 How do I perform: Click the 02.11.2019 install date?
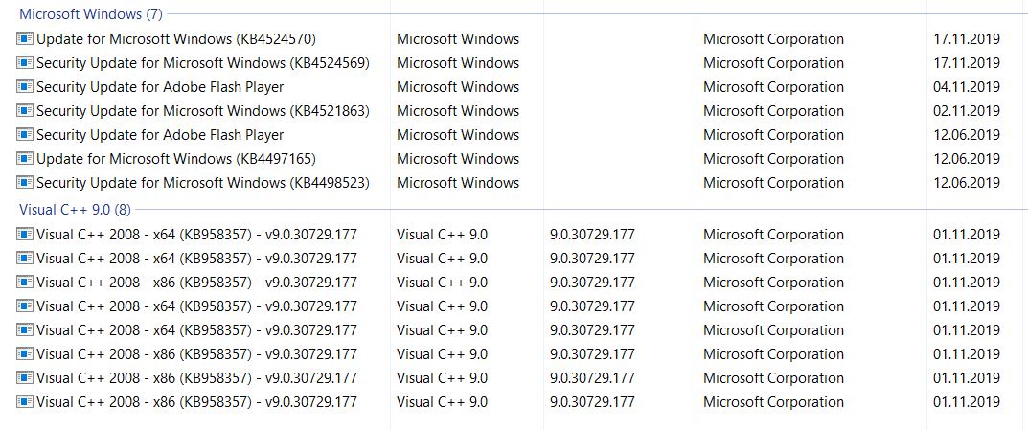(x=967, y=111)
